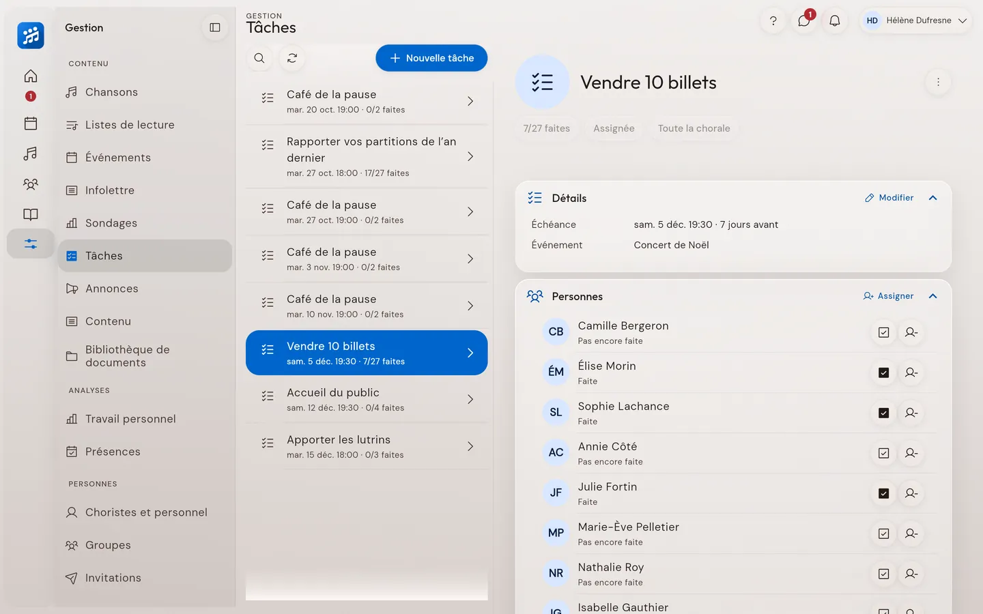Screen dimensions: 983x614
Task: Open the calendar icon in the left rail
Action: pyautogui.click(x=31, y=123)
